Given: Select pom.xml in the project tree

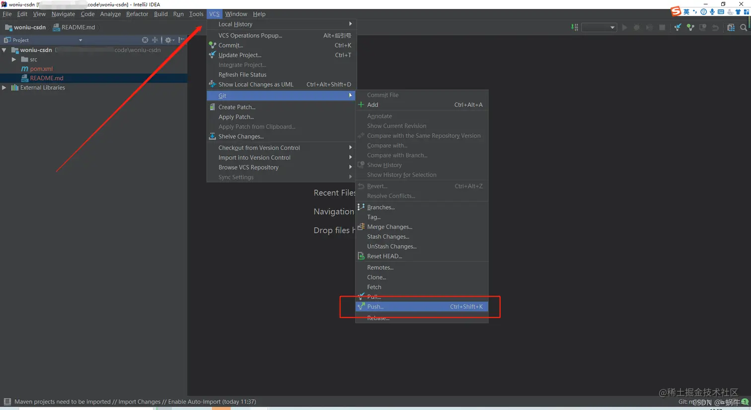Looking at the screenshot, I should click(x=41, y=69).
